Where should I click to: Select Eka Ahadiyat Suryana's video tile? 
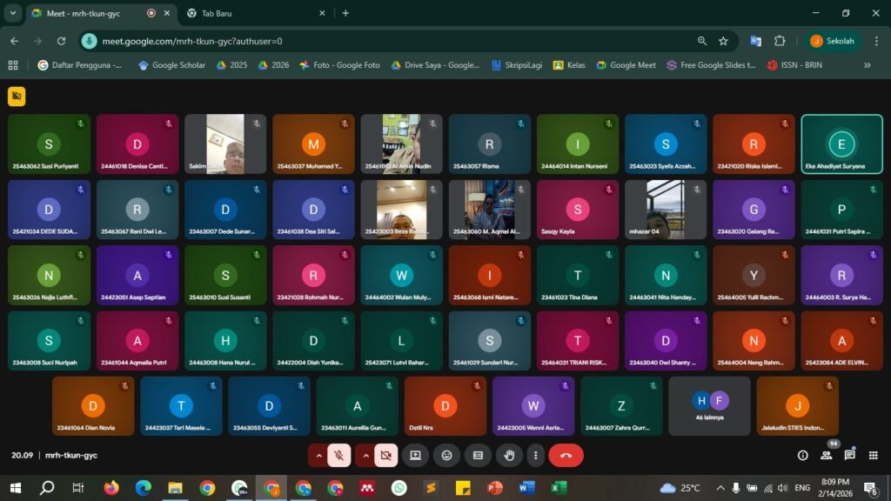pos(841,144)
